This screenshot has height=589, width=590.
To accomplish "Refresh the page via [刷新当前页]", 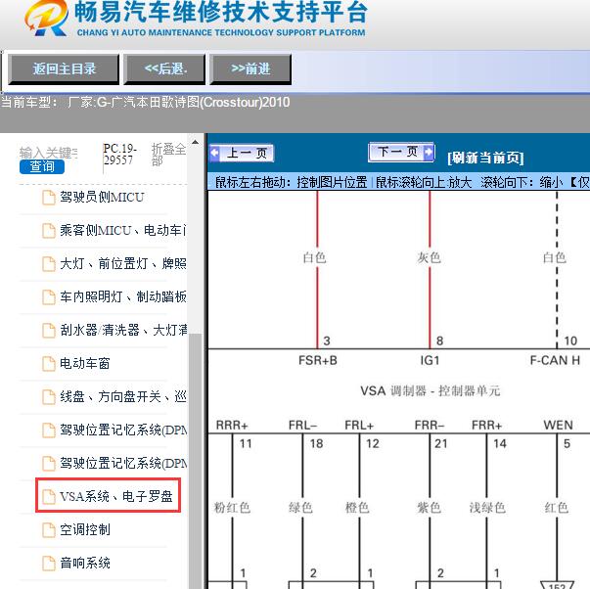I will click(x=485, y=158).
